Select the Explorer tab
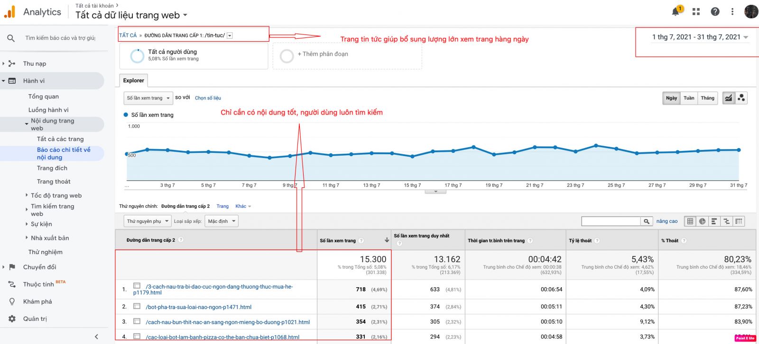759x344 pixels. pyautogui.click(x=133, y=80)
